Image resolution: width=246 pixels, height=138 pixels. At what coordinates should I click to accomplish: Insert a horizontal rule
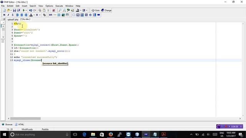(55, 15)
